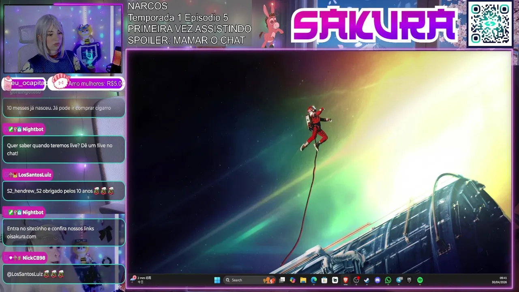Open File Explorer folder icon
Screen dimensions: 519x292
coord(303,280)
